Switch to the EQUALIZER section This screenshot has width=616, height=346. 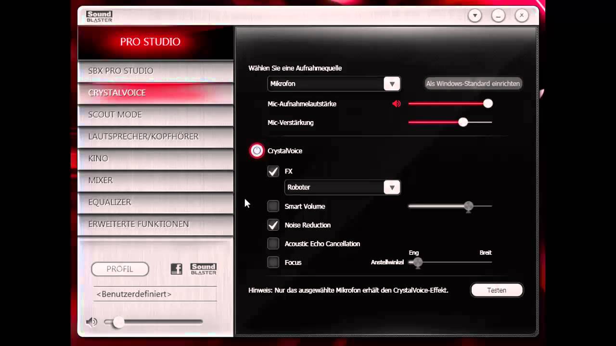[x=155, y=202]
